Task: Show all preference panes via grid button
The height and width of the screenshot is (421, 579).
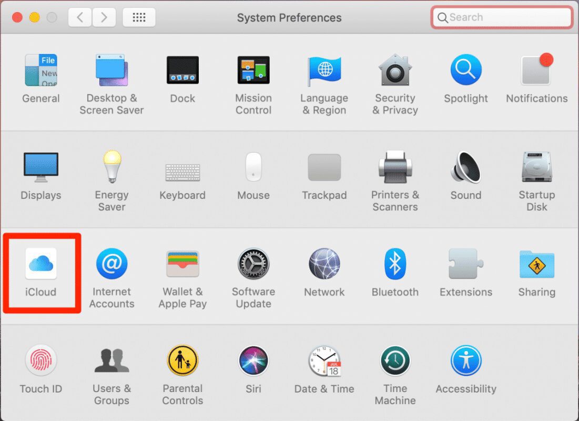Action: pos(139,17)
